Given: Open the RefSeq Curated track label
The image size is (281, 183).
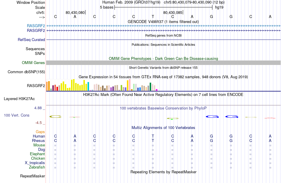Looking at the screenshot, I should coord(31,40).
